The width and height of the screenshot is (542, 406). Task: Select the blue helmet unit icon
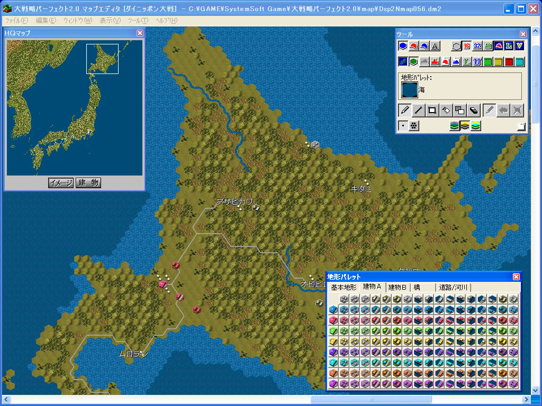[x=424, y=45]
